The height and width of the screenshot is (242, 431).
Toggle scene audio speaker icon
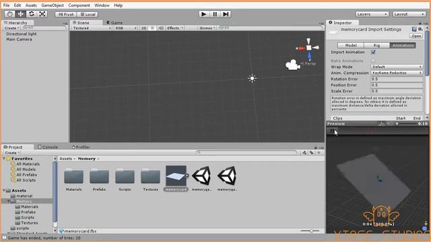pyautogui.click(x=161, y=28)
